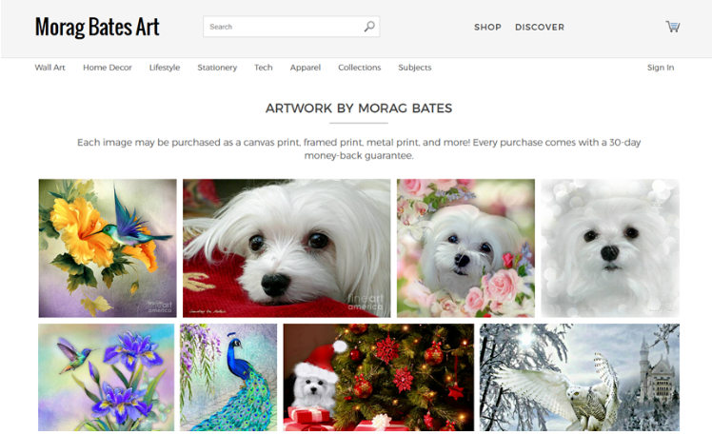
Task: Open the DISCOVER menu
Action: [540, 28]
